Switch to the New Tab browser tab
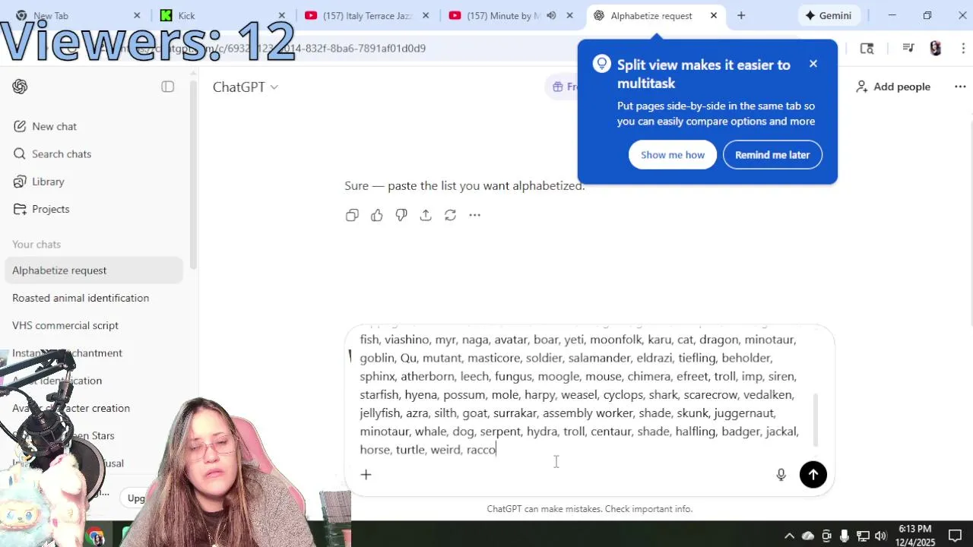The width and height of the screenshot is (973, 547). coord(78,15)
